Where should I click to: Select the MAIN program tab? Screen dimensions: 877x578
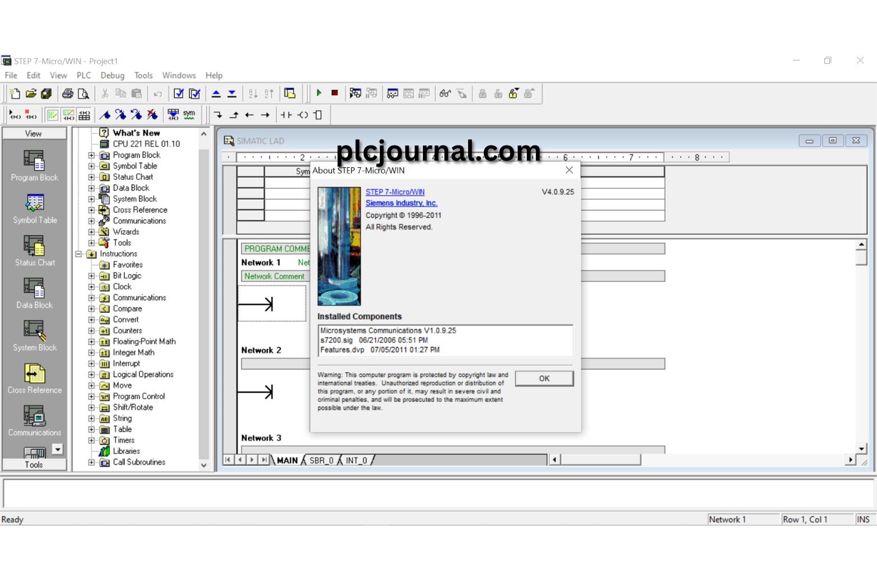(x=287, y=460)
